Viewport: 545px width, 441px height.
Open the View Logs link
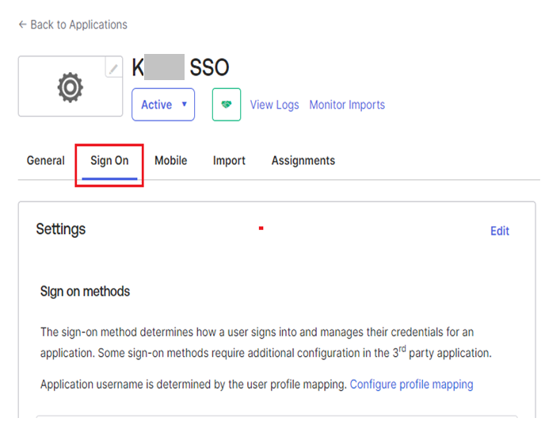coord(274,105)
